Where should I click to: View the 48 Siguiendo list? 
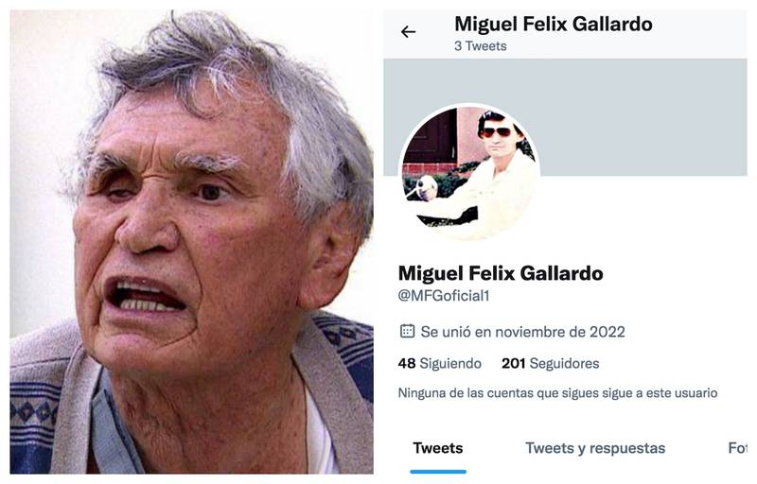coord(440,364)
